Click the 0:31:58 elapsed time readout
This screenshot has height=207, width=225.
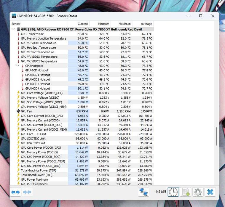click(x=161, y=192)
